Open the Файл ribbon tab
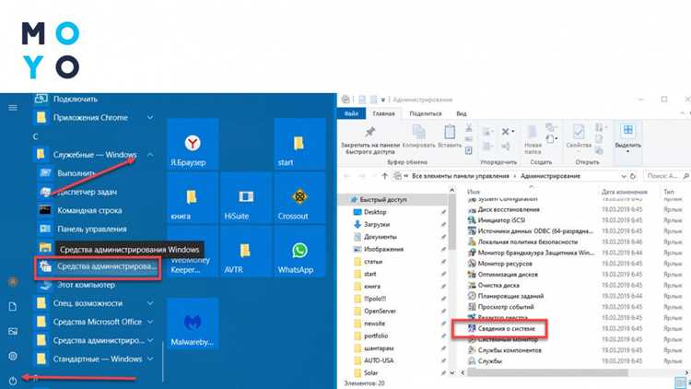 [351, 113]
